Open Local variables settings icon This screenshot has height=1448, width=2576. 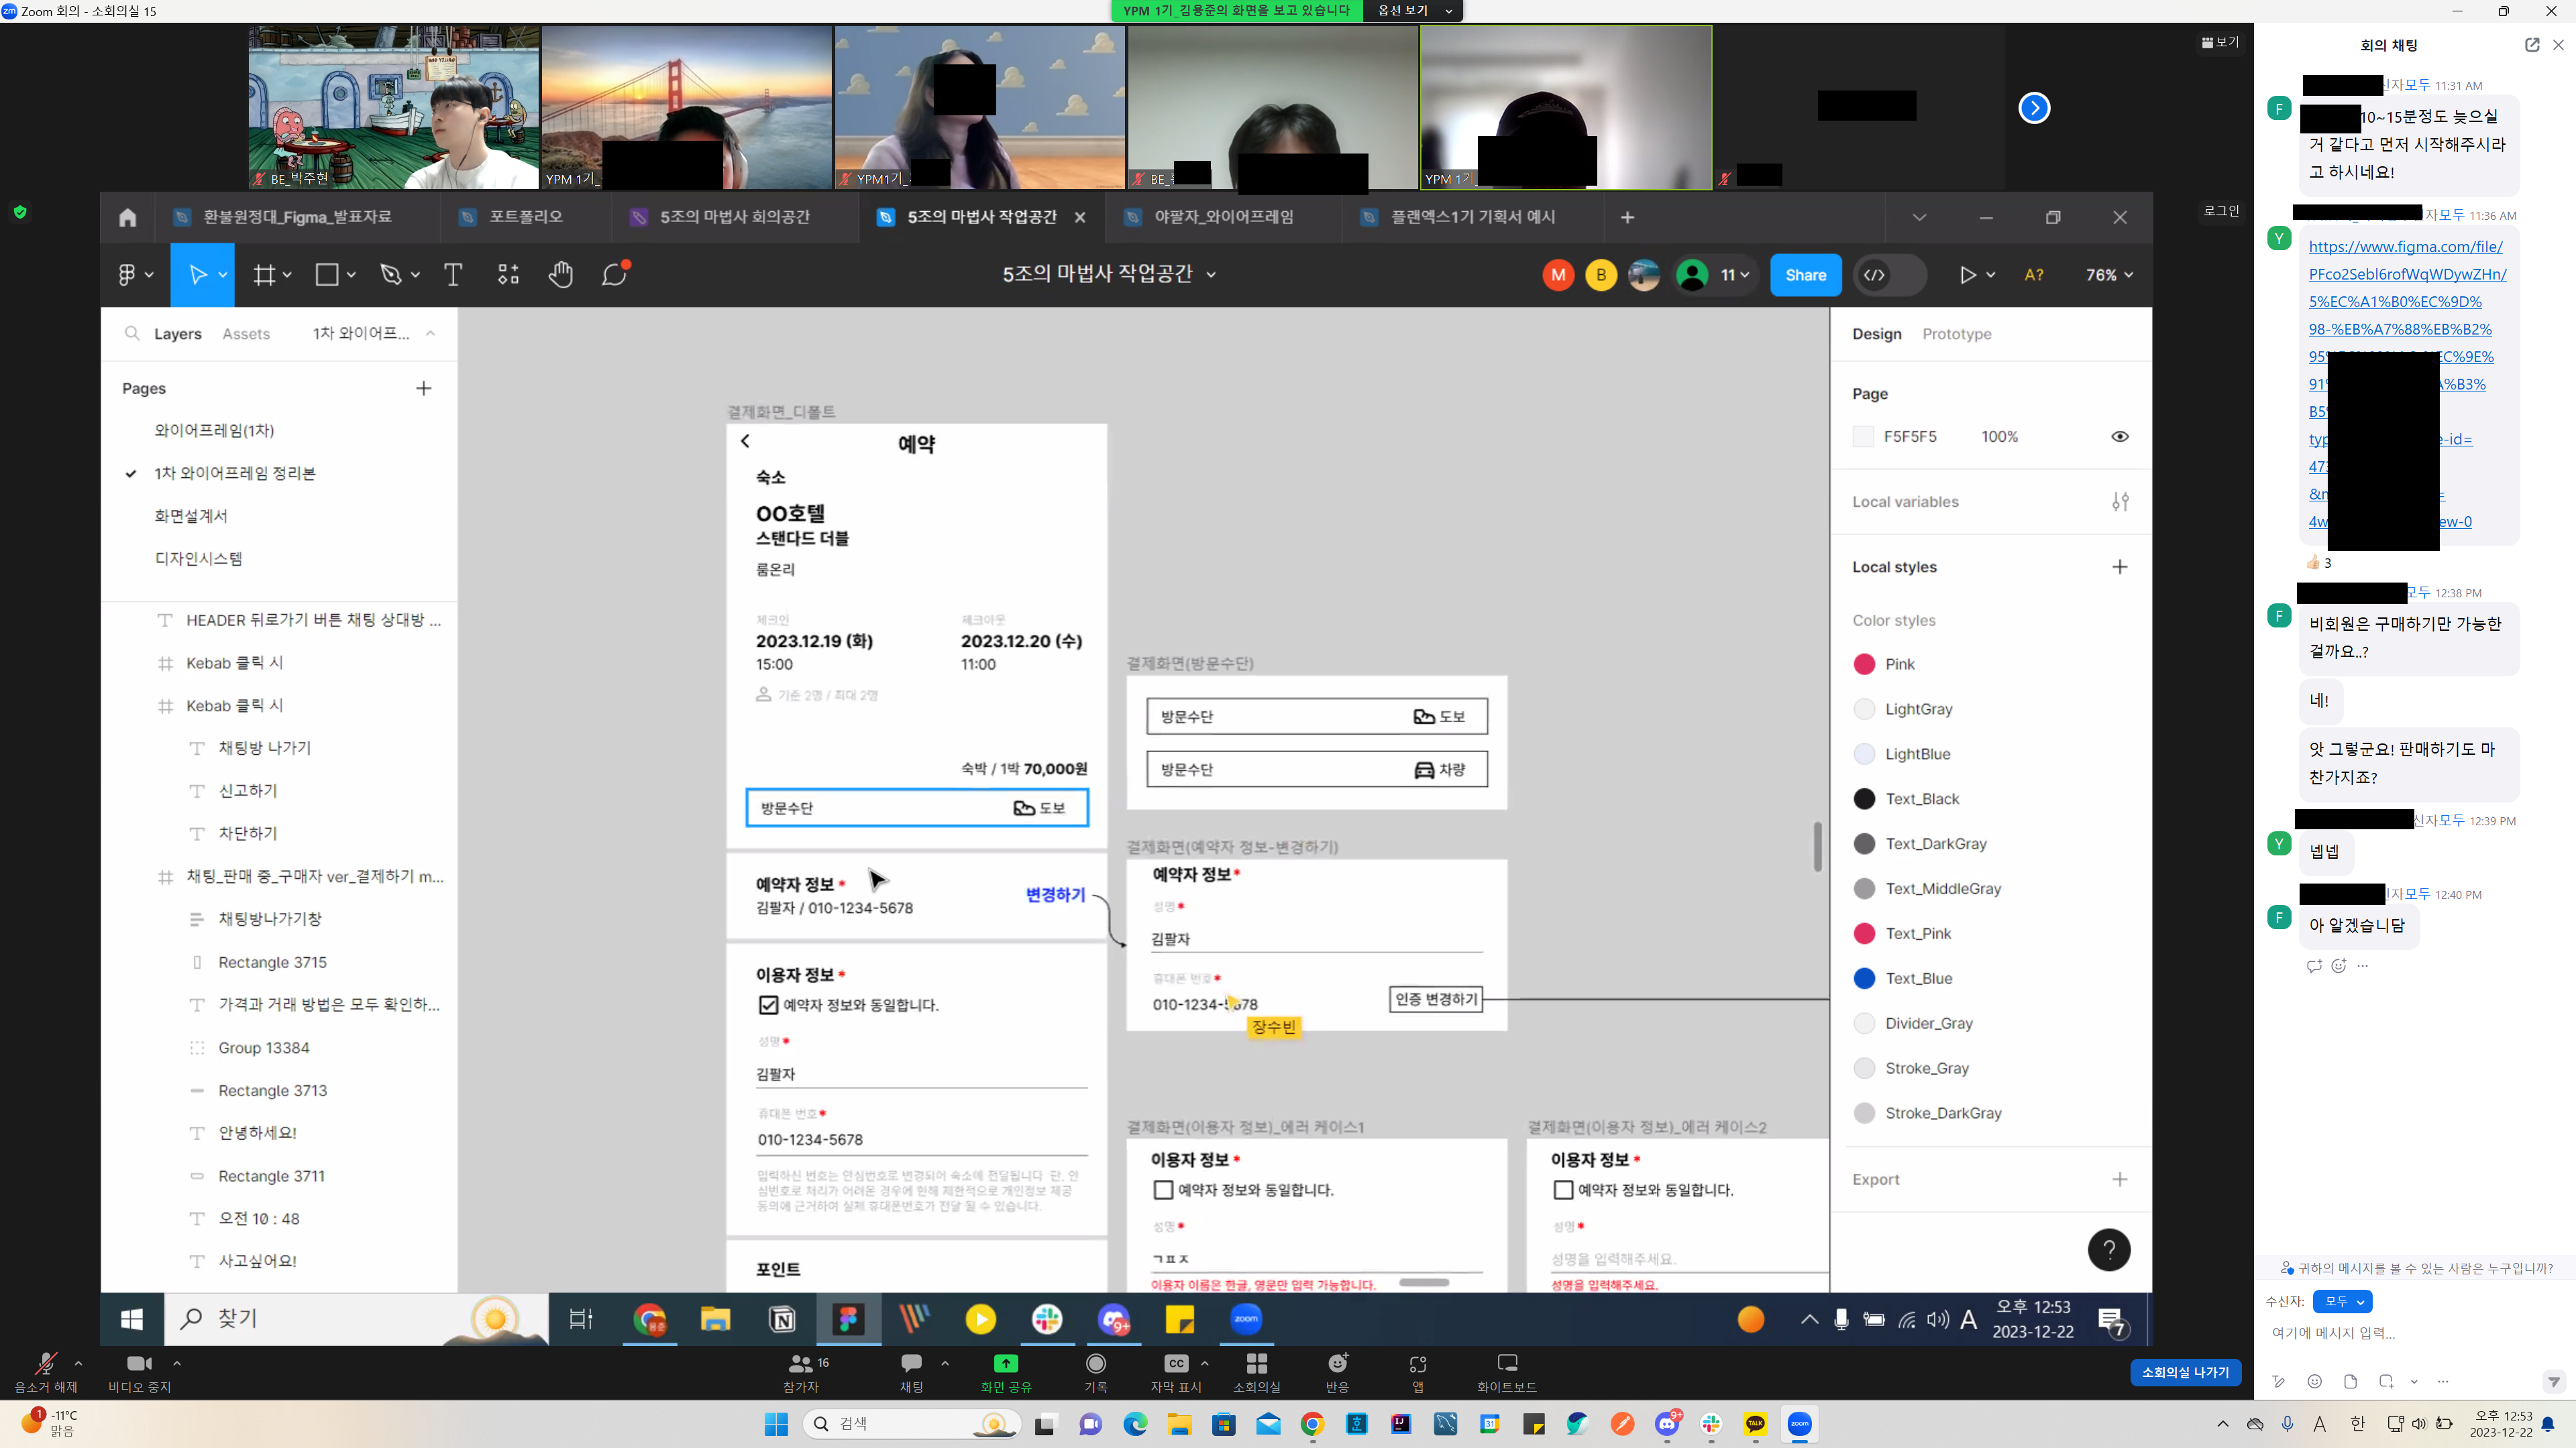coord(2120,501)
